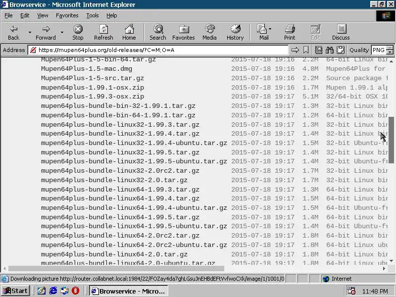Open the Media toolbar button
The width and height of the screenshot is (396, 297).
(209, 32)
